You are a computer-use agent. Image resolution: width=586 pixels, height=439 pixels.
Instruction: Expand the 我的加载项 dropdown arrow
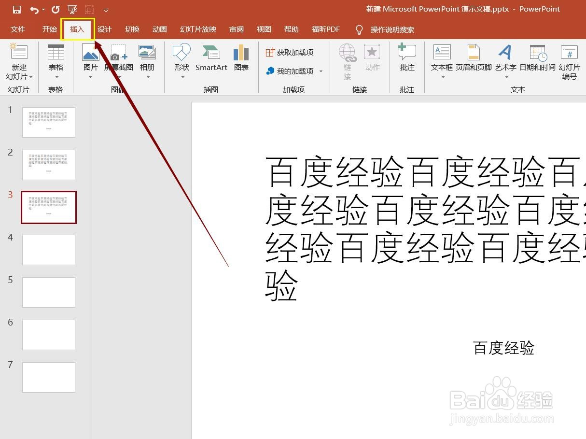coord(321,71)
